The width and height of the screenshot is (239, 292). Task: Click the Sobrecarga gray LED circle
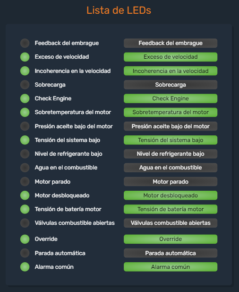(x=25, y=85)
